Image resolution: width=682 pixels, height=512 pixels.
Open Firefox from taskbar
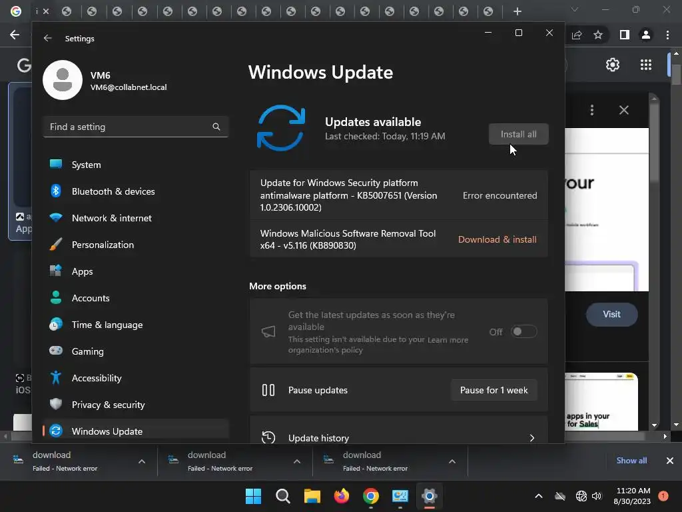click(x=342, y=496)
